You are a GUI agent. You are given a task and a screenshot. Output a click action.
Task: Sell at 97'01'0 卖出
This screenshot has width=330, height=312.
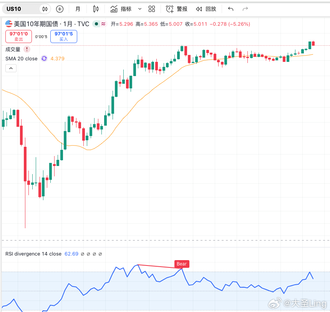click(x=18, y=37)
